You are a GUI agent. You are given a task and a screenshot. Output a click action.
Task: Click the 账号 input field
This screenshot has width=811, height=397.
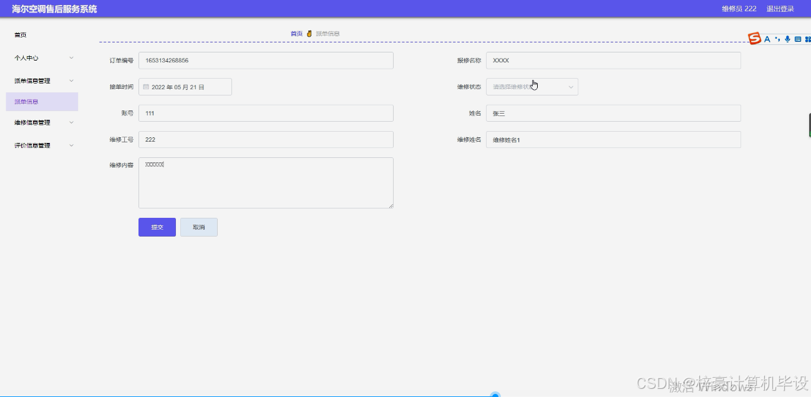click(266, 113)
